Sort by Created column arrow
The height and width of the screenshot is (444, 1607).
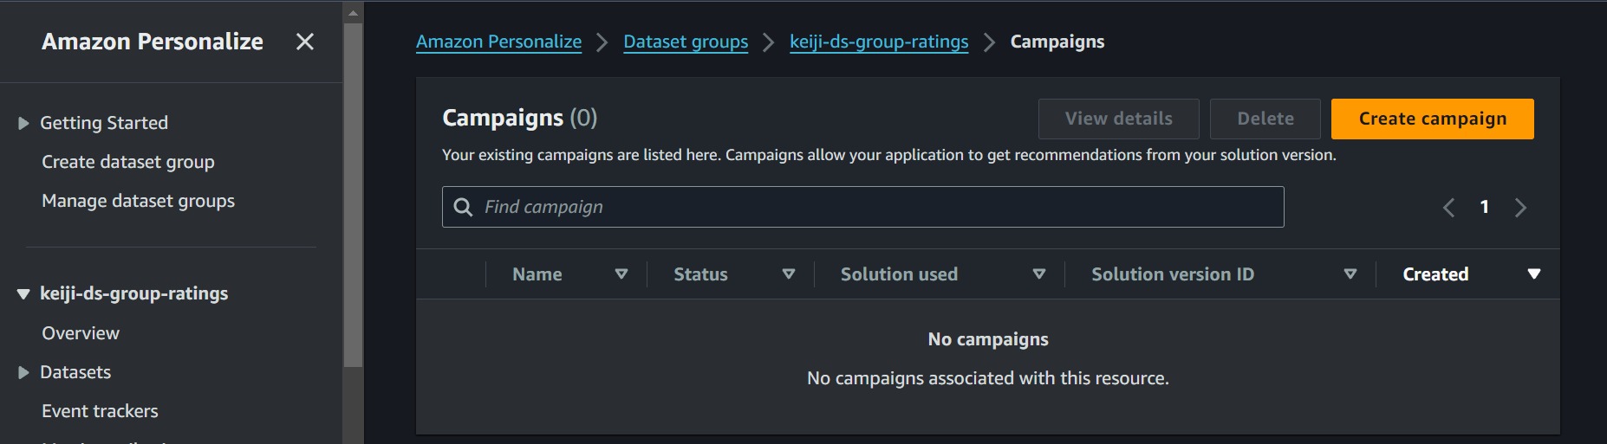pos(1534,274)
